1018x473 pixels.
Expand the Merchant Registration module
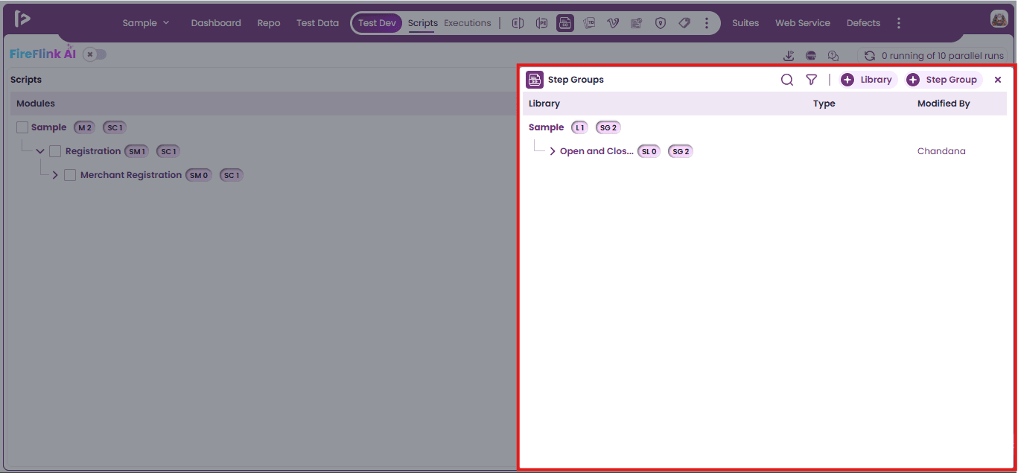pyautogui.click(x=55, y=175)
